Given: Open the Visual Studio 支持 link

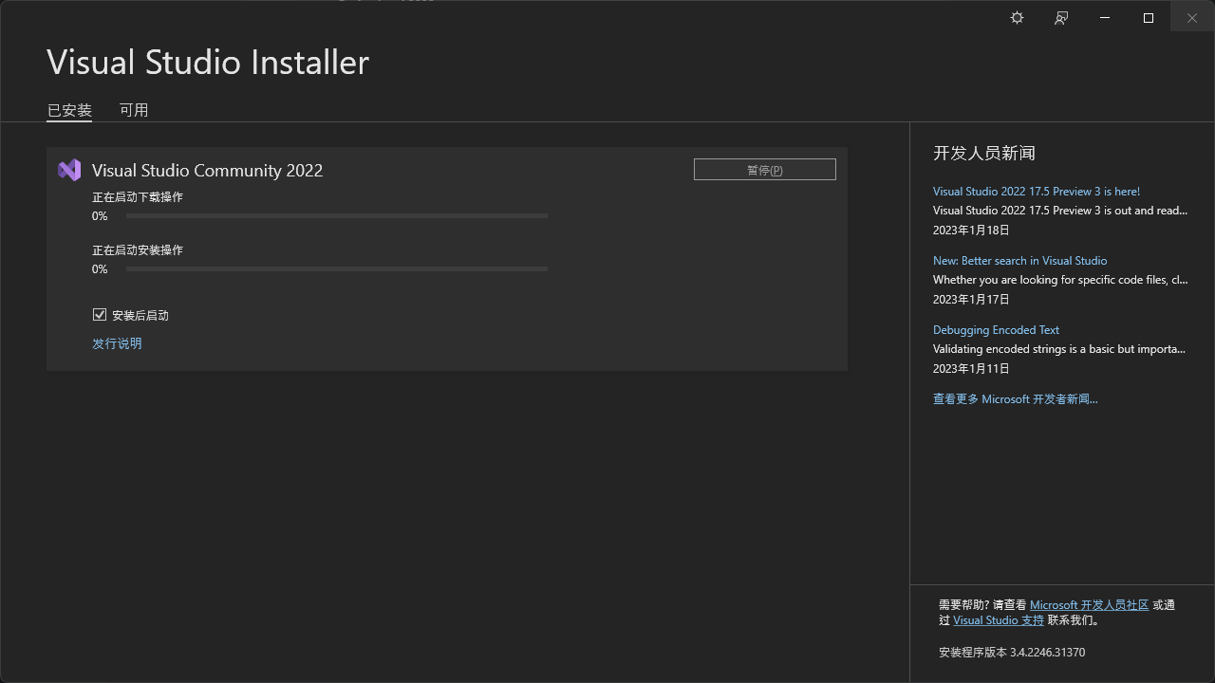Looking at the screenshot, I should point(998,619).
